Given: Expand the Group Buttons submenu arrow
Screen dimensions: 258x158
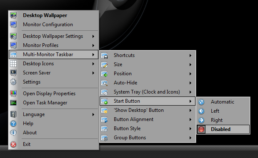Looking at the screenshot, I should coord(190,138).
